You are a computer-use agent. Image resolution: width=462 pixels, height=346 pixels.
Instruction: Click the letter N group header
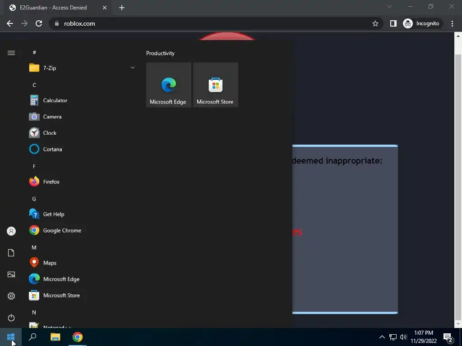34,313
